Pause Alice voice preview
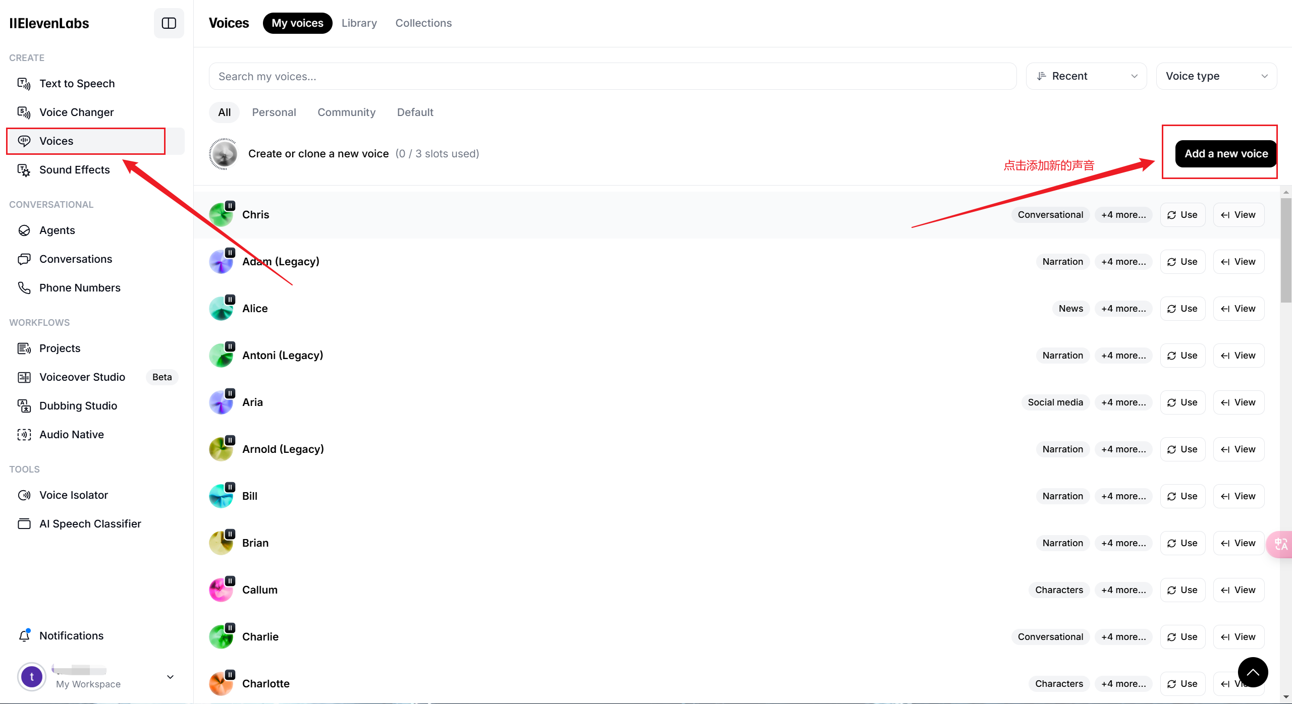Screen dimensions: 1292x704 (230, 300)
